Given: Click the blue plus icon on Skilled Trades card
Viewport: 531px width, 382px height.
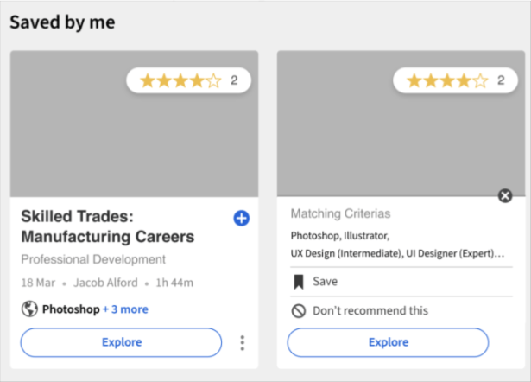Looking at the screenshot, I should pos(242,219).
